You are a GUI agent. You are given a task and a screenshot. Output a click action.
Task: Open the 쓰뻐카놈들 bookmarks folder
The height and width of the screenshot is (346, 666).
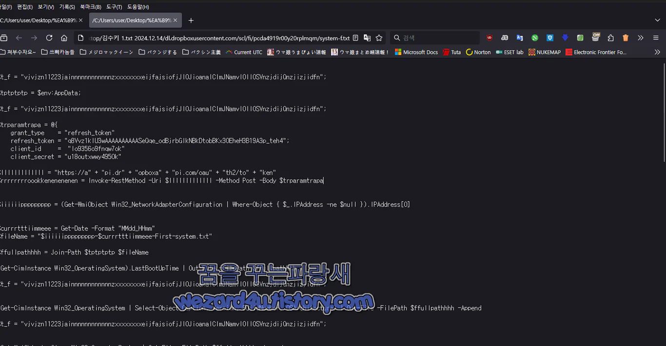58,52
